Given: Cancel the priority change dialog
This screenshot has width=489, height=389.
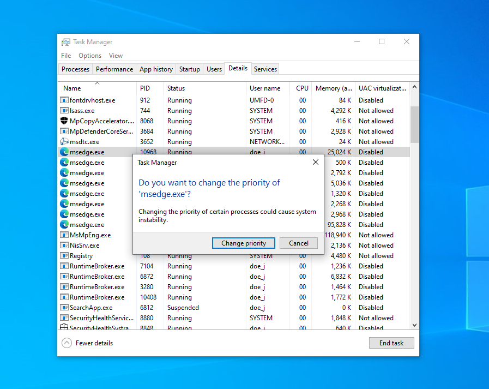Looking at the screenshot, I should click(298, 243).
